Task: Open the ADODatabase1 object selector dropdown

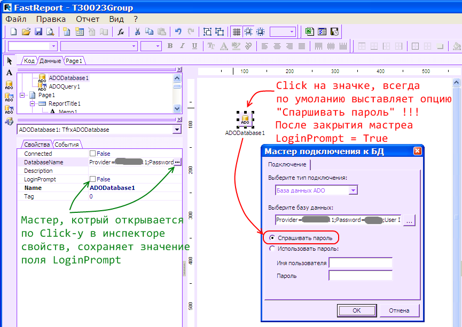Action: (177, 130)
